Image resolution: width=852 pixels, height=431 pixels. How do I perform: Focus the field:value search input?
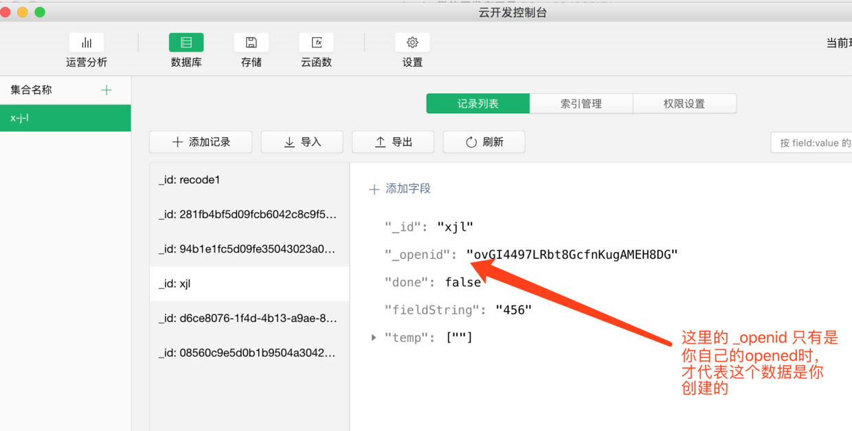[811, 143]
